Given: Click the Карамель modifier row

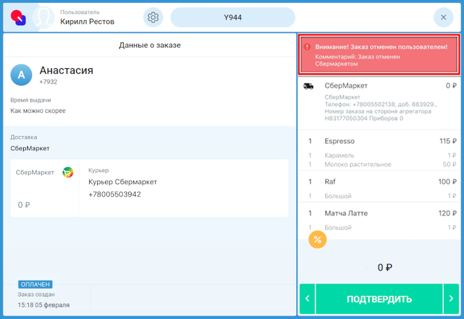Looking at the screenshot, I should coord(379,155).
